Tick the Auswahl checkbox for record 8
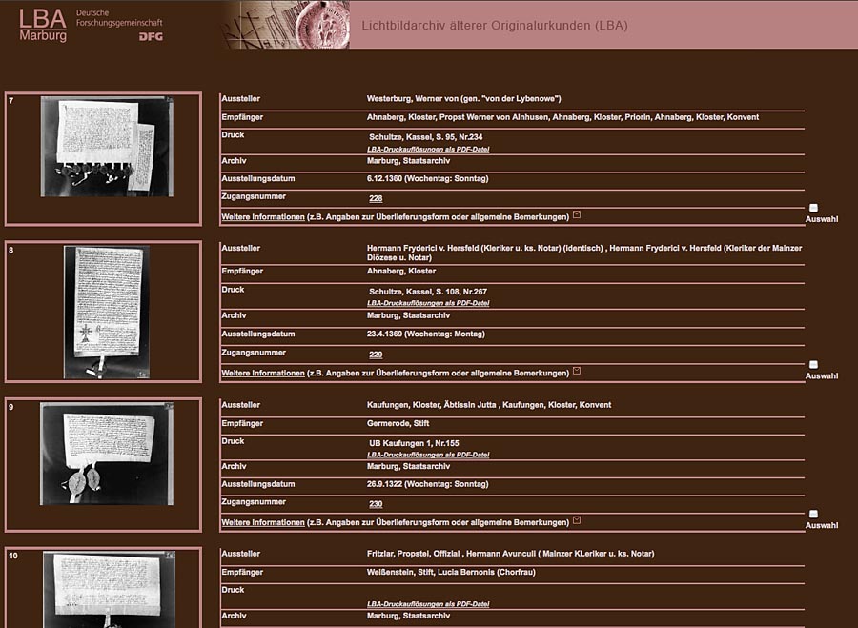Image resolution: width=858 pixels, height=628 pixels. (x=814, y=364)
